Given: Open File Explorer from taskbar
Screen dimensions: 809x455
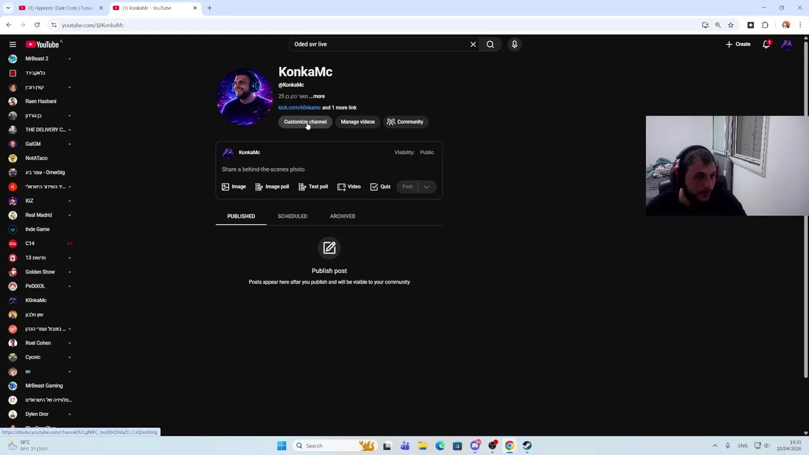Looking at the screenshot, I should [423, 446].
